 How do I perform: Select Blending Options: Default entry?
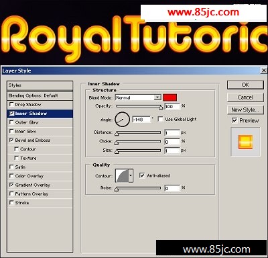[40, 95]
